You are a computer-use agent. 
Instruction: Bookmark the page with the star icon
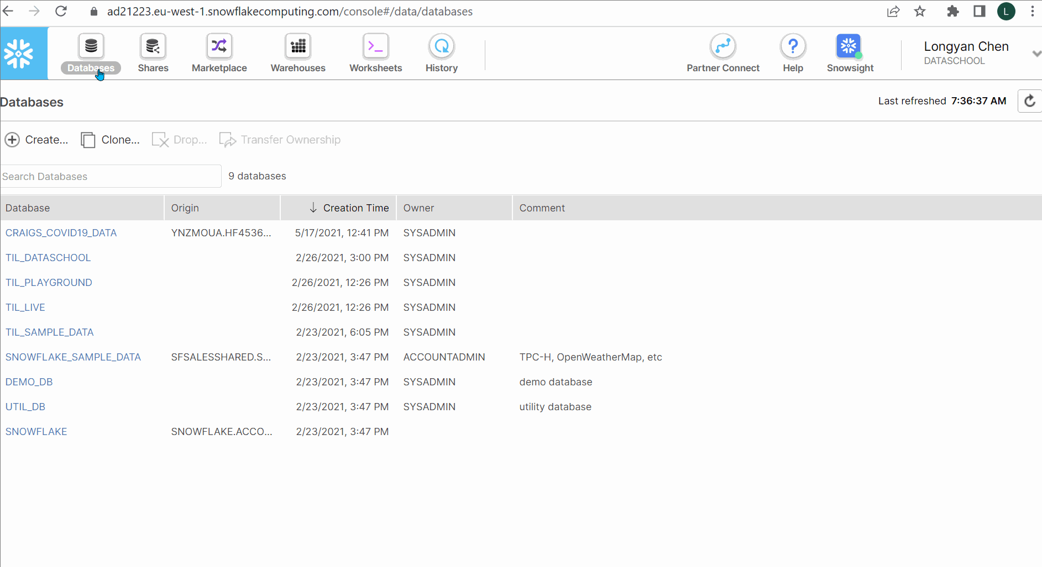point(919,11)
